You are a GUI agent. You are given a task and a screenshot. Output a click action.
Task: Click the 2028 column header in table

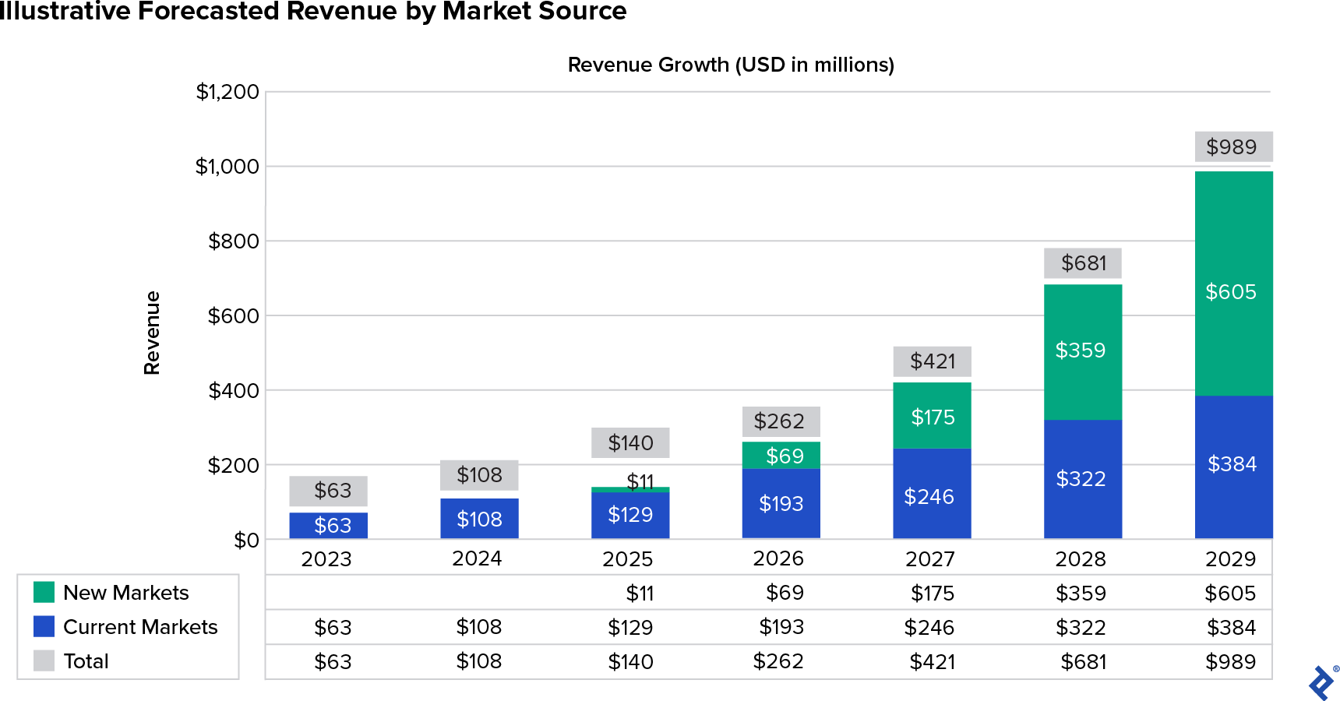[x=1081, y=559]
